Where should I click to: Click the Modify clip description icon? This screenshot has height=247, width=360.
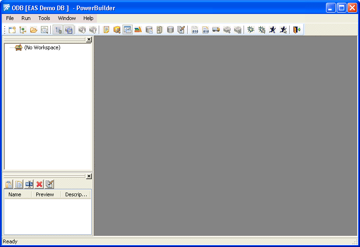(x=49, y=184)
